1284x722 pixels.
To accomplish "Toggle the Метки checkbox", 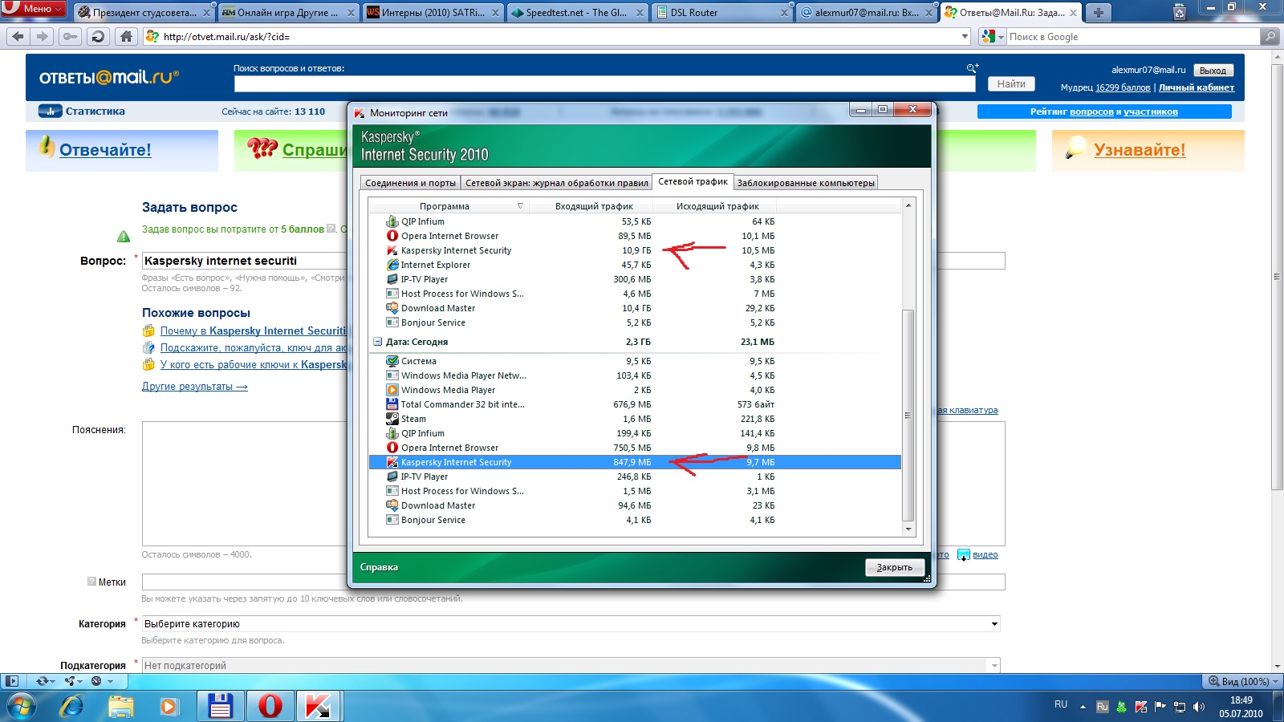I will coord(91,582).
